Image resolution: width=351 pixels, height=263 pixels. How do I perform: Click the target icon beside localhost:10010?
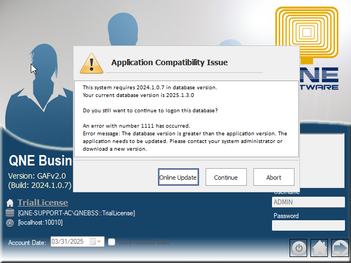10,223
